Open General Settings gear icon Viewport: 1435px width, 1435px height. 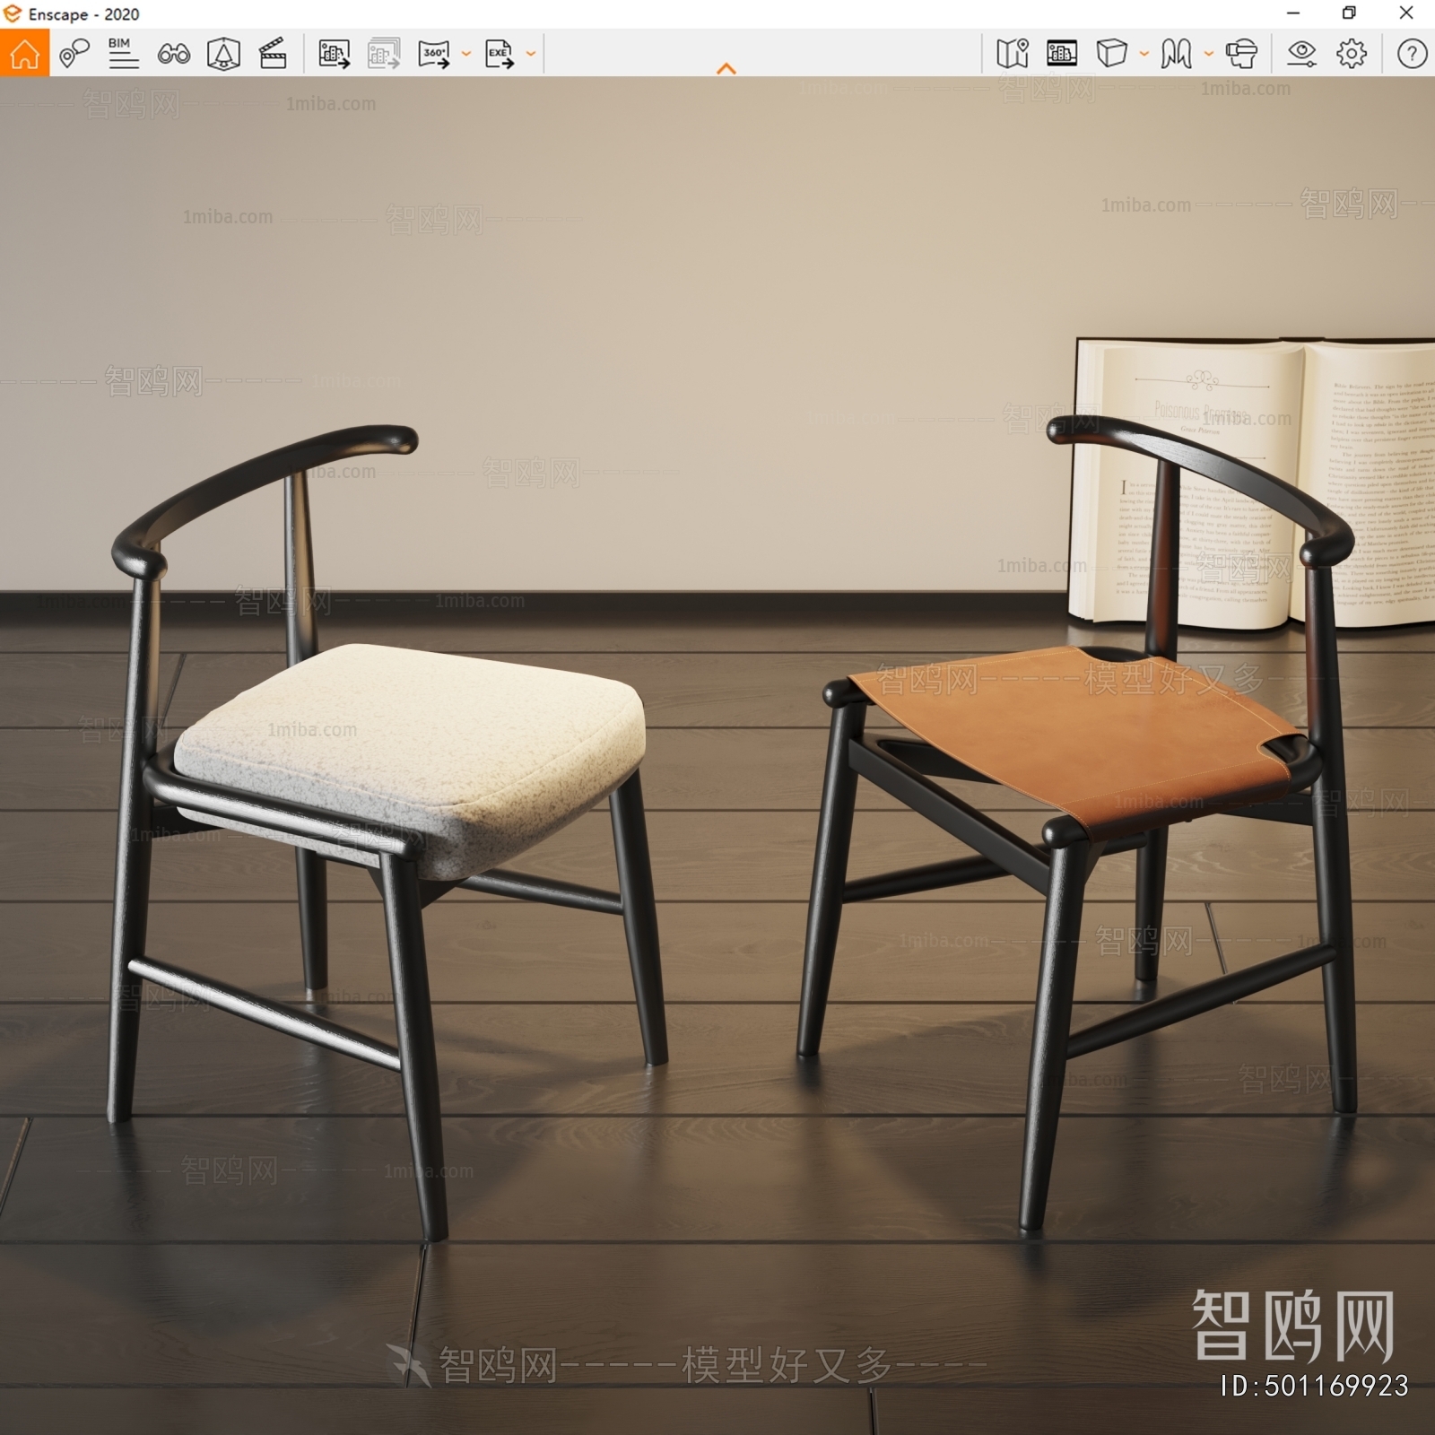pyautogui.click(x=1352, y=54)
